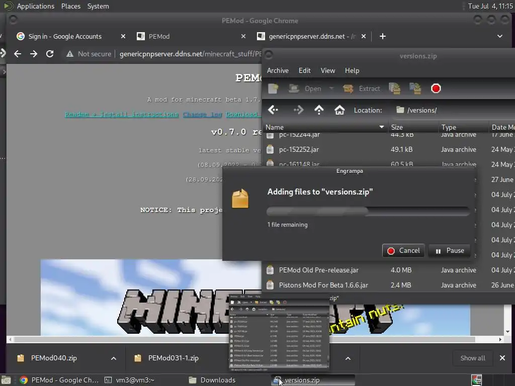Click the add files toolbar icon
515x386 pixels.
coord(394,88)
